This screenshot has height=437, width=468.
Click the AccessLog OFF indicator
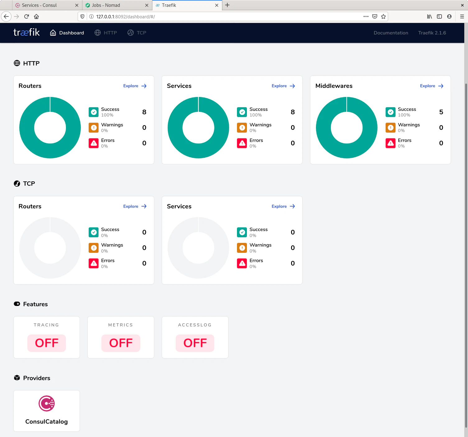coord(195,343)
